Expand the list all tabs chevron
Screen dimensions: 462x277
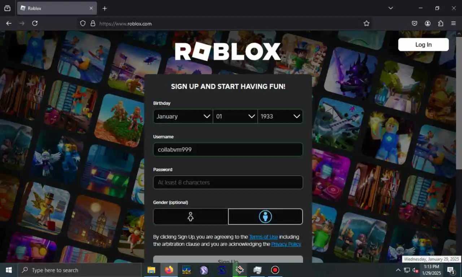pyautogui.click(x=391, y=8)
